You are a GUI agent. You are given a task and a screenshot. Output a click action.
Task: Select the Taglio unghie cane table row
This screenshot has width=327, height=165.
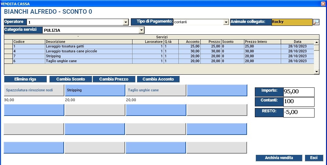[x=89, y=61]
